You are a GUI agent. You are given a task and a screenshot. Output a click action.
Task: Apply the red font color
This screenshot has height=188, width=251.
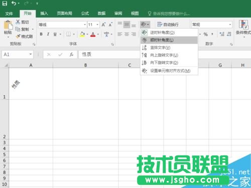[93, 34]
